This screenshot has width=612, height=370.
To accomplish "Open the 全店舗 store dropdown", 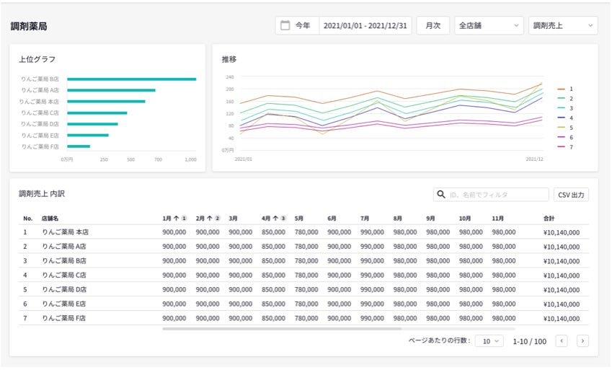I will tap(489, 25).
